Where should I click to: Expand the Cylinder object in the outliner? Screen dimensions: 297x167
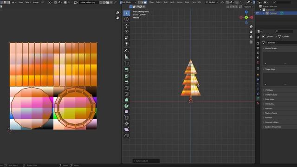[264, 13]
